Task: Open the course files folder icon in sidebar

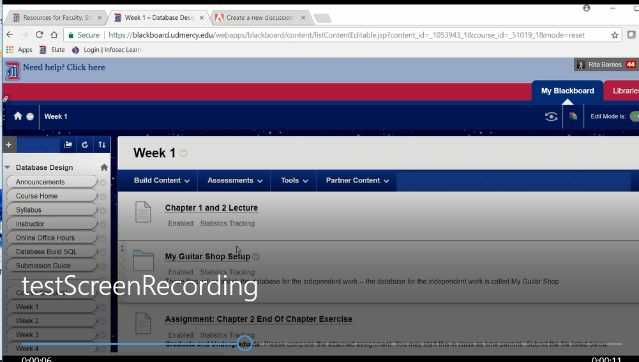Action: [x=68, y=145]
